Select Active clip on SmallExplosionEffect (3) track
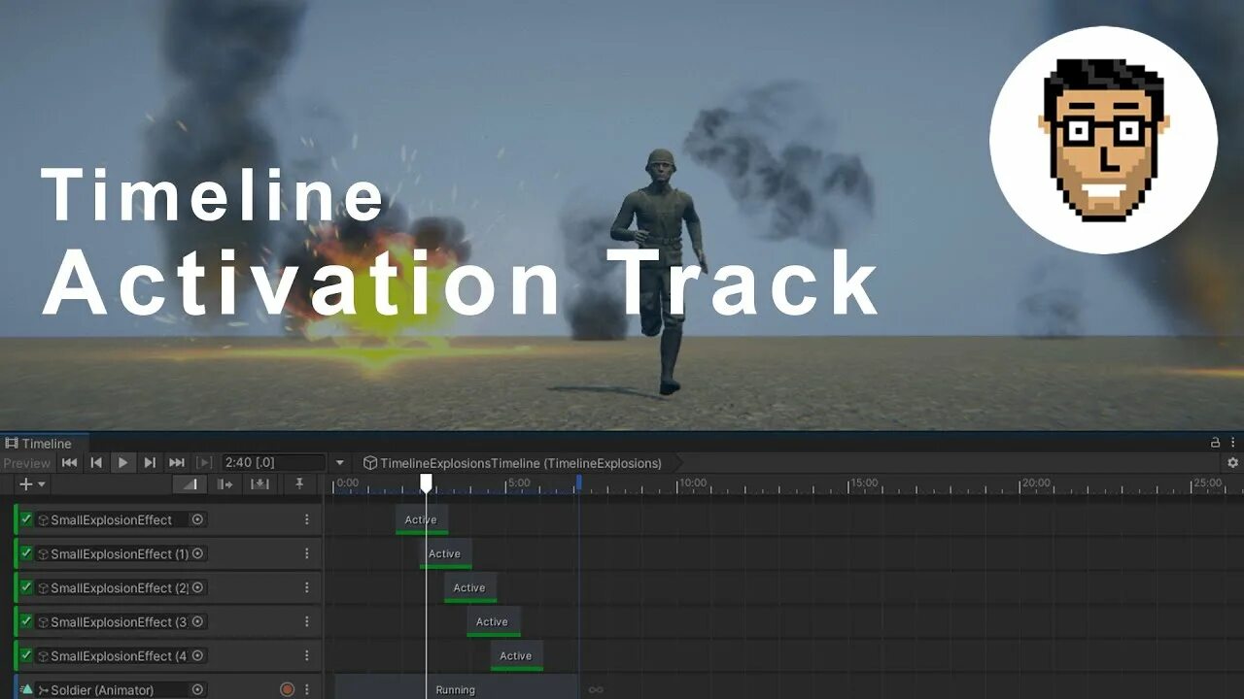The height and width of the screenshot is (699, 1244). [493, 621]
